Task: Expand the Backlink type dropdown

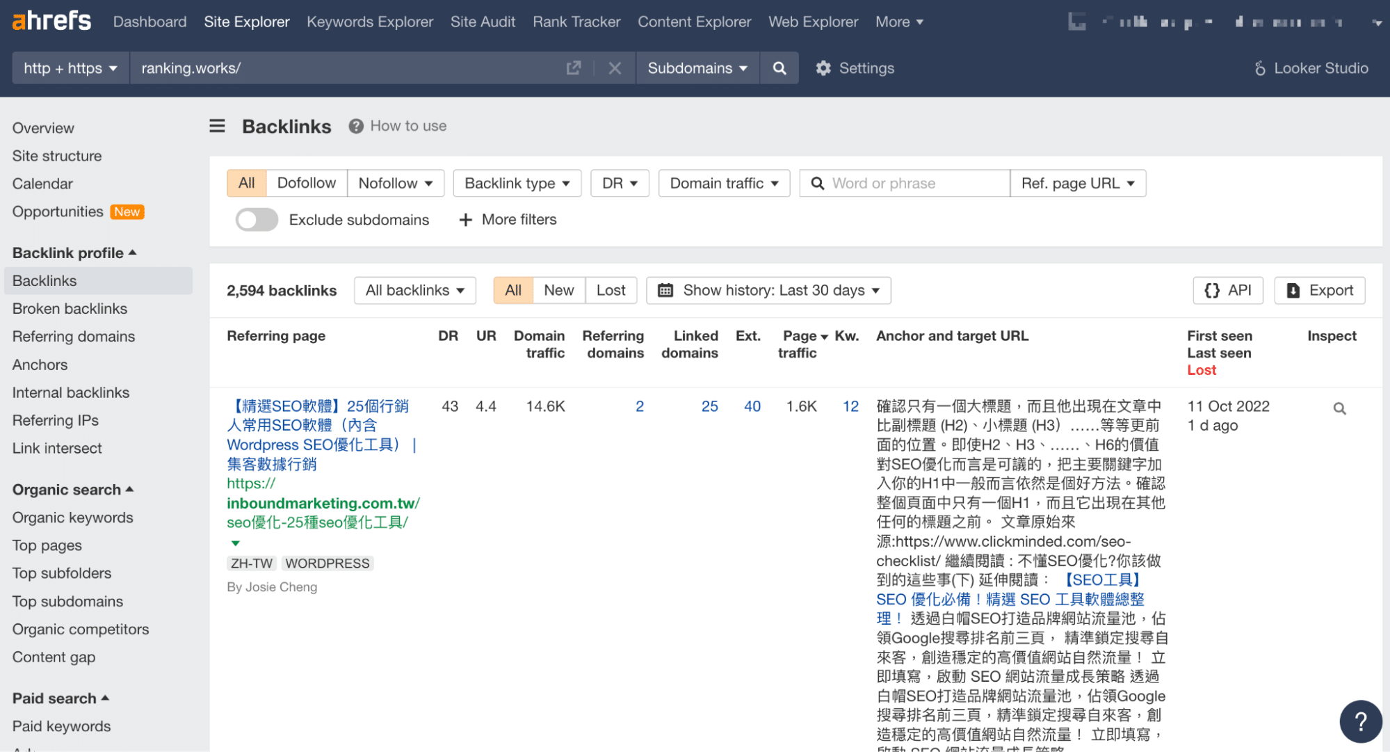Action: (x=517, y=183)
